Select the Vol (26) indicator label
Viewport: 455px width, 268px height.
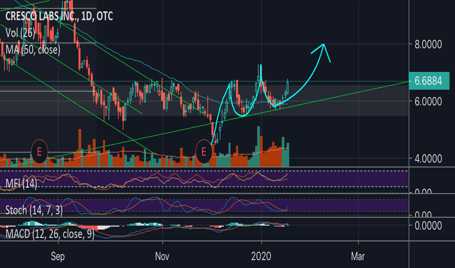(x=21, y=33)
